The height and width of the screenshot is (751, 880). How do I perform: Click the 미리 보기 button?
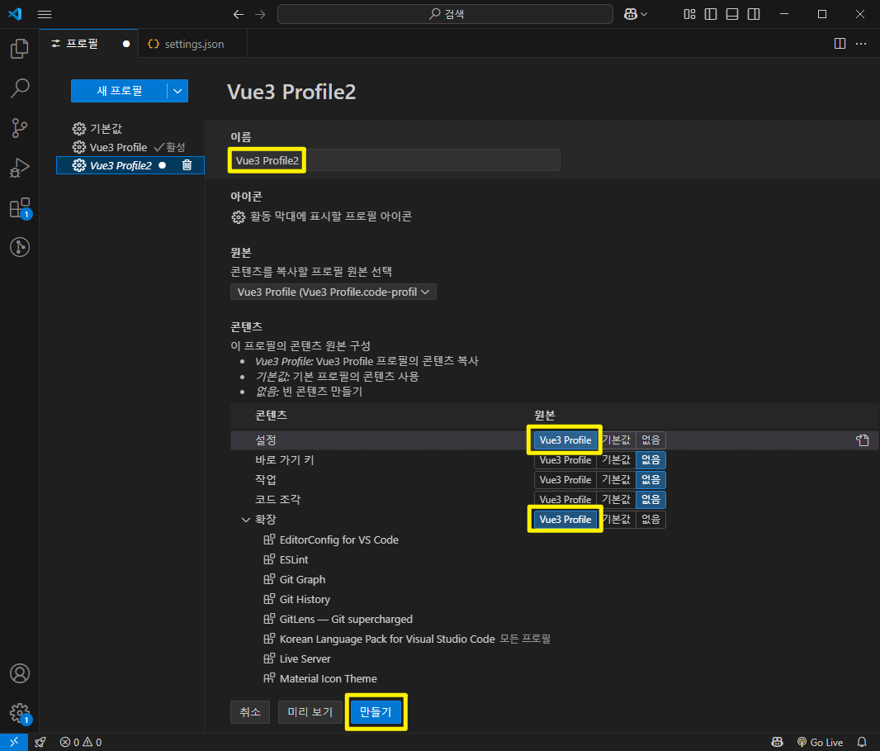(x=310, y=711)
